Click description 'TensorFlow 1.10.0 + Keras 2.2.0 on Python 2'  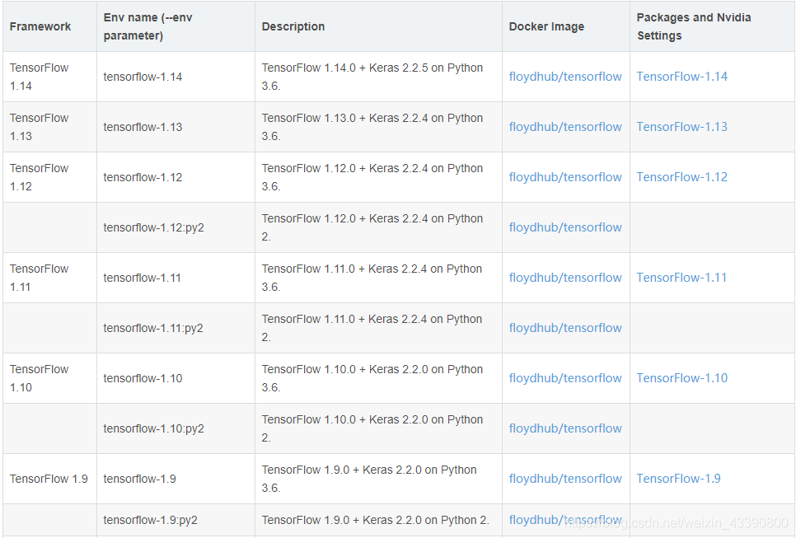click(x=372, y=428)
